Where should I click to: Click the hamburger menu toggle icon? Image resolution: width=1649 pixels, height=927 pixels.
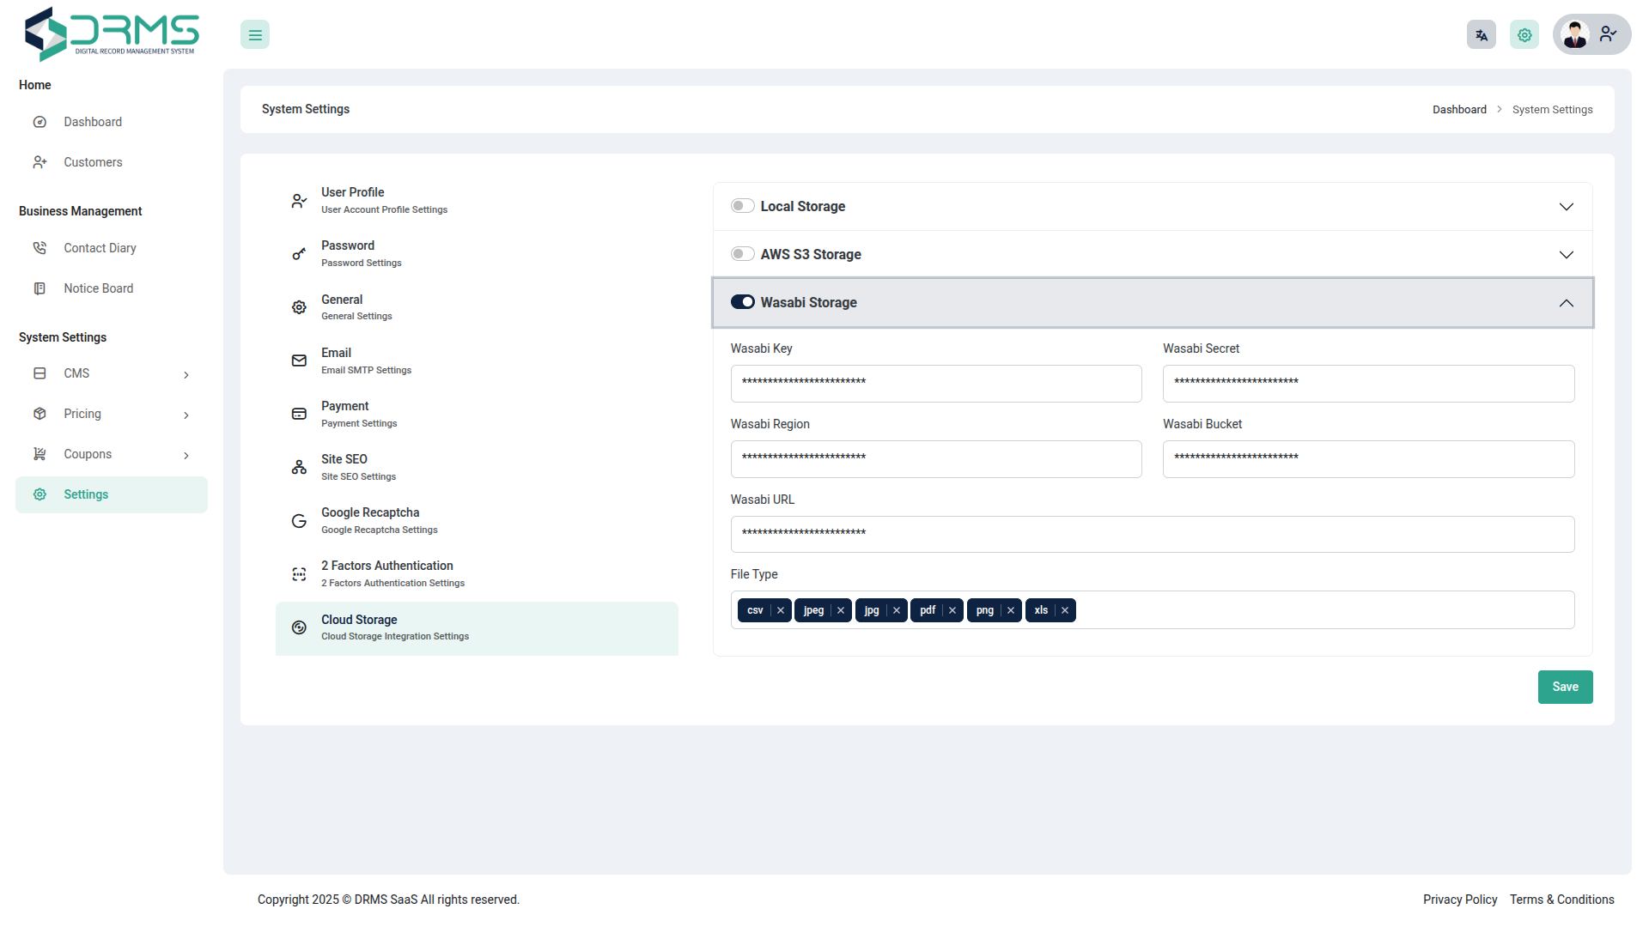pos(255,35)
